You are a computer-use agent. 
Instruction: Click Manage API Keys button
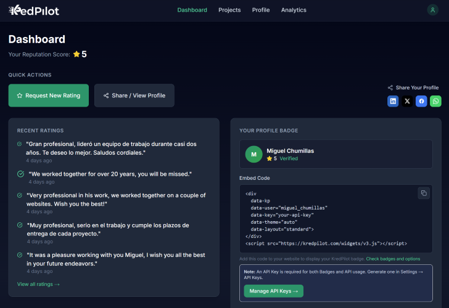click(273, 291)
